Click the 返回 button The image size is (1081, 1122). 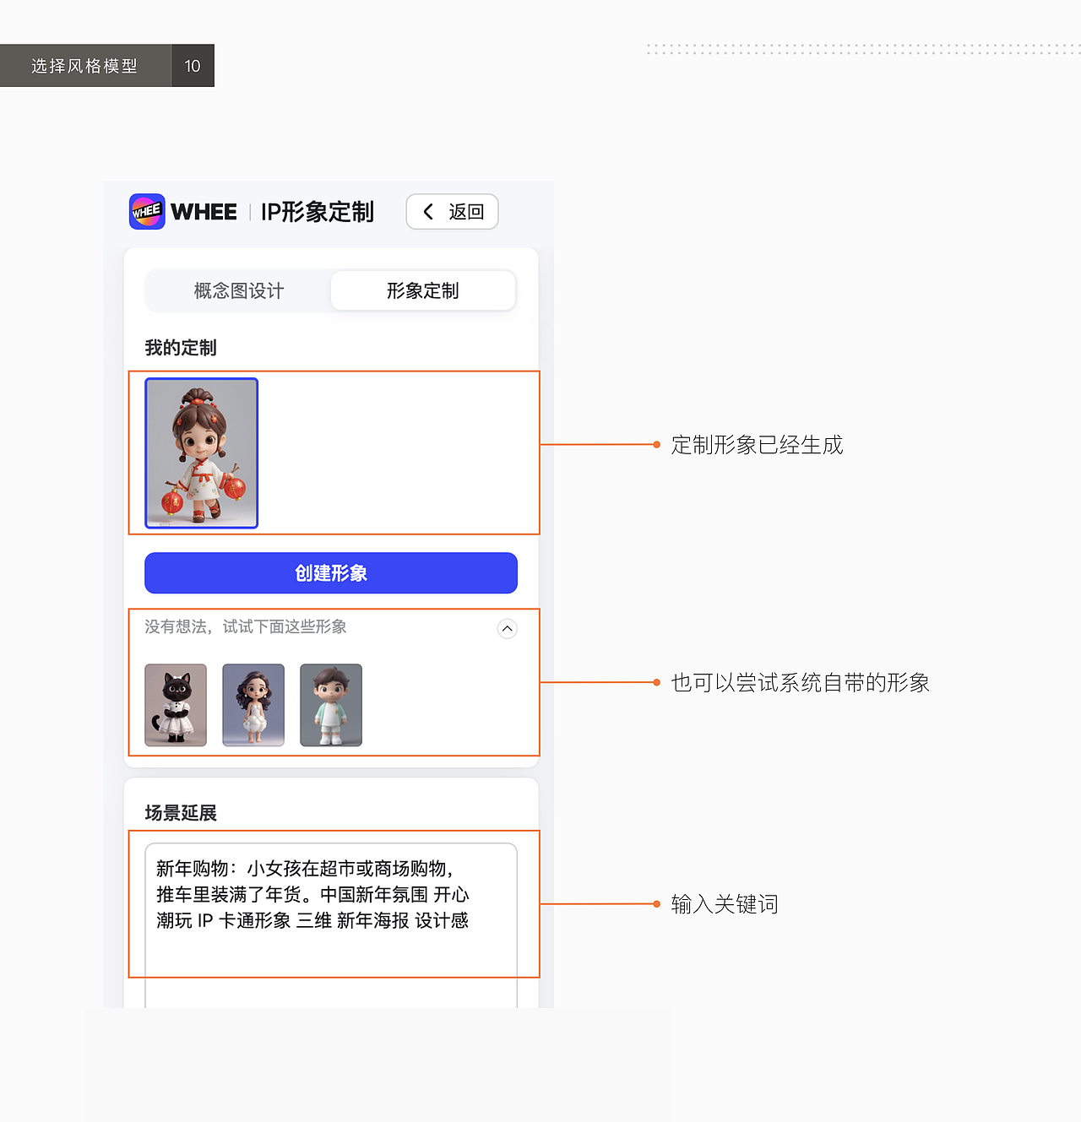point(452,212)
